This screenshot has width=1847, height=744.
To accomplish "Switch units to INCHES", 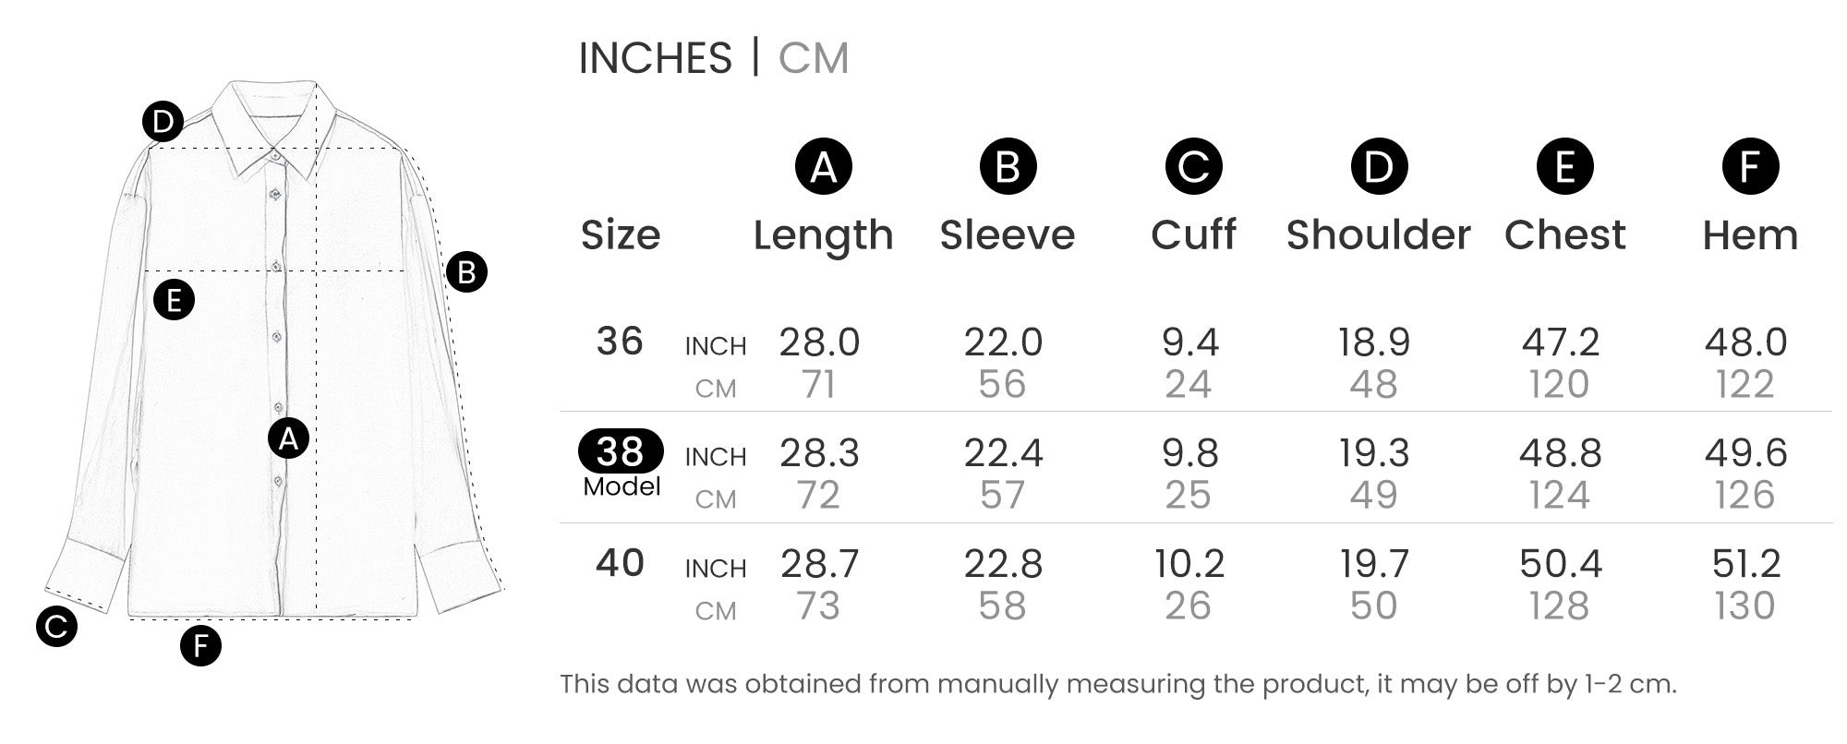I will (x=655, y=58).
